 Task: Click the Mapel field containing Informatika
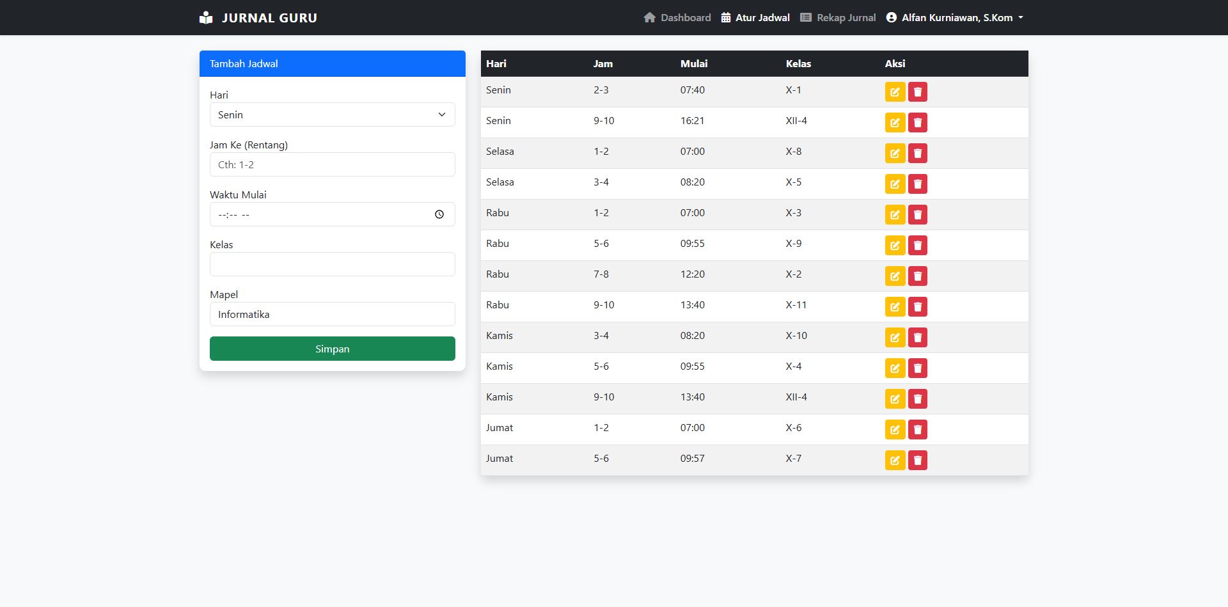tap(332, 315)
